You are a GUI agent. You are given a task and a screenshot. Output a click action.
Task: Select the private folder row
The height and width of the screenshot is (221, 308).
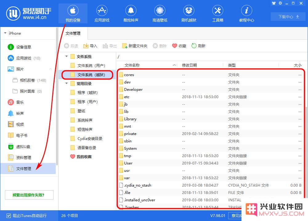pos(211,134)
